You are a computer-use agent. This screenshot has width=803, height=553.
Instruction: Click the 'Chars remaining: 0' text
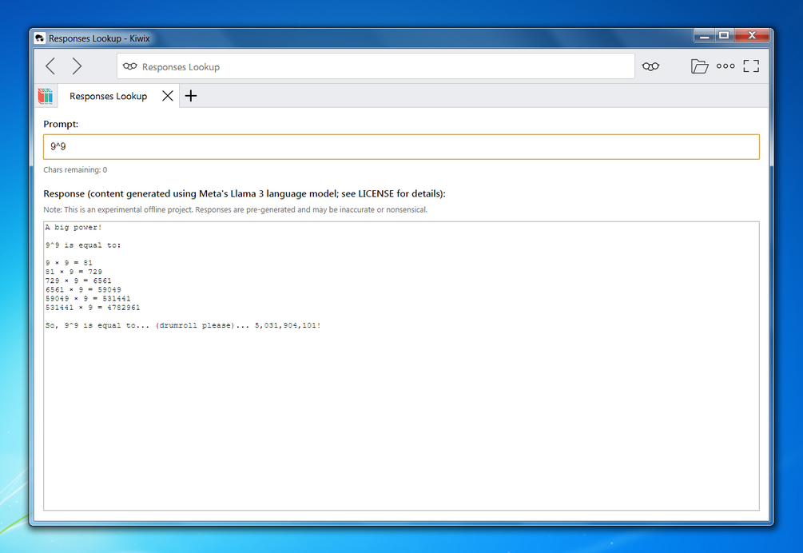click(x=75, y=170)
